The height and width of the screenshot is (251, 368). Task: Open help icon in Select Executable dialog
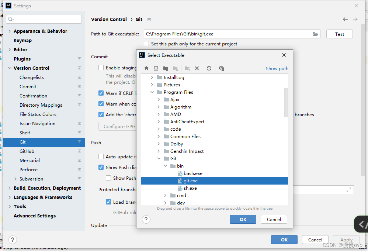point(146,220)
